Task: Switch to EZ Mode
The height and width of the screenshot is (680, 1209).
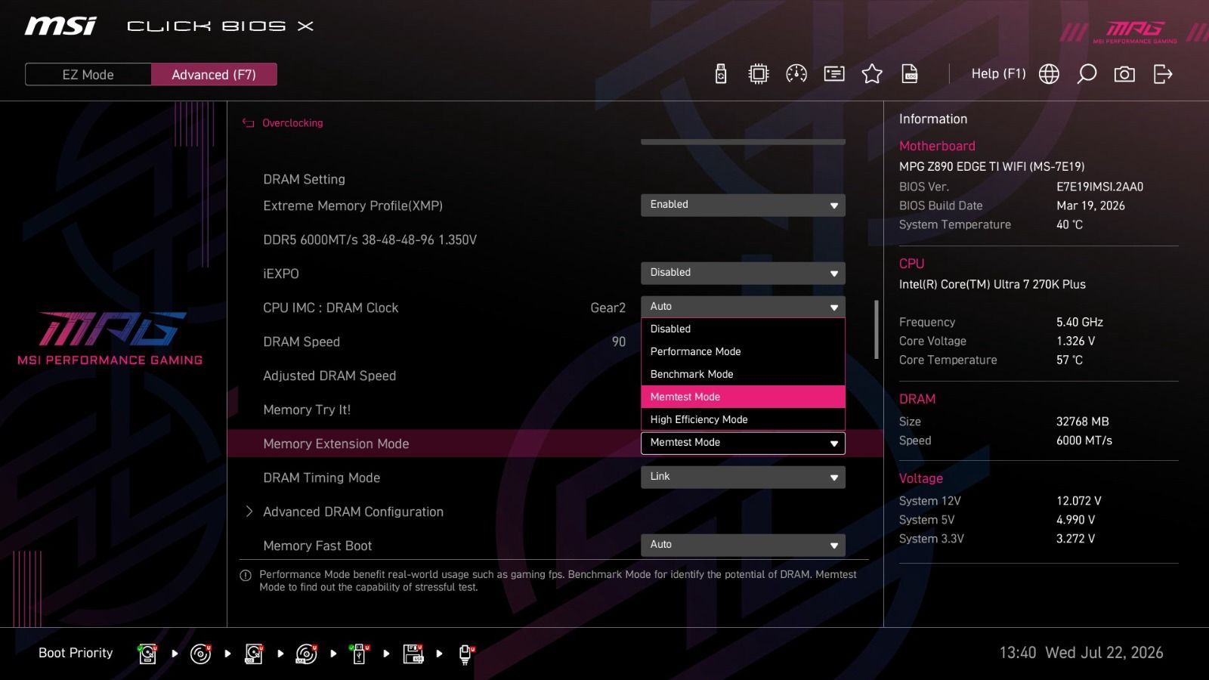Action: [88, 74]
